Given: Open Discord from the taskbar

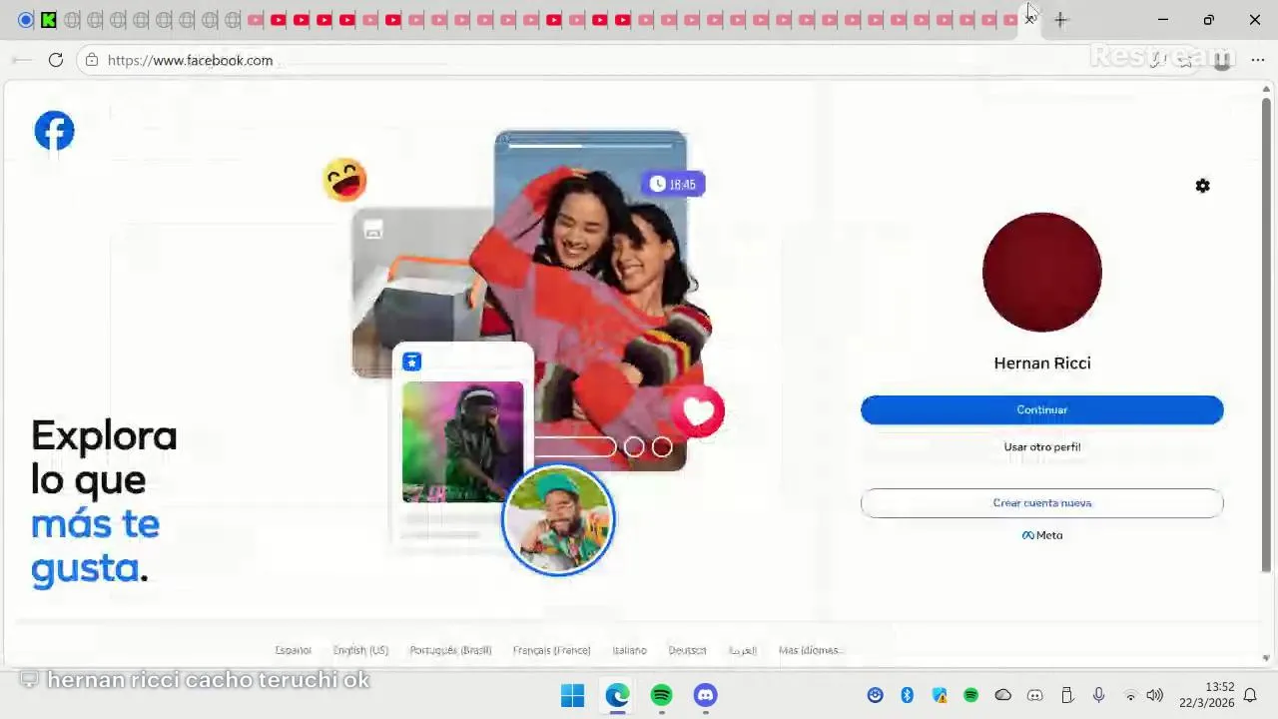Looking at the screenshot, I should click(705, 695).
